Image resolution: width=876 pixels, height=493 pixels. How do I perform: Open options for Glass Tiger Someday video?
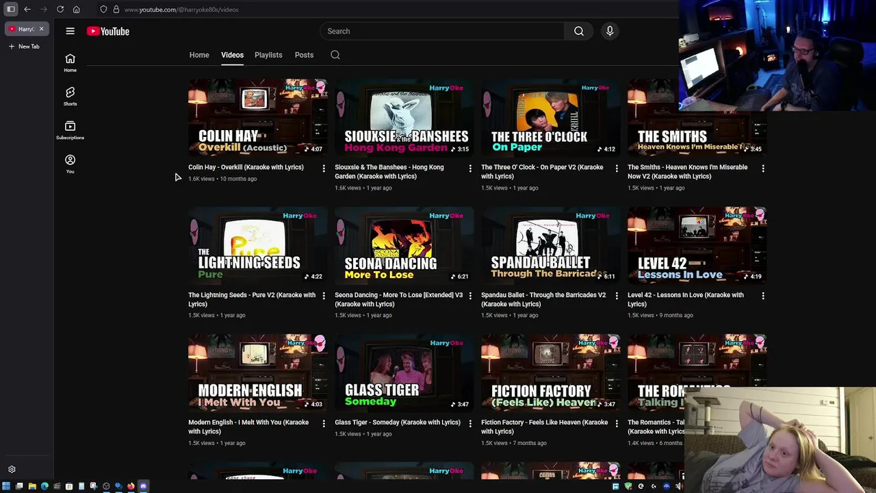tap(470, 424)
